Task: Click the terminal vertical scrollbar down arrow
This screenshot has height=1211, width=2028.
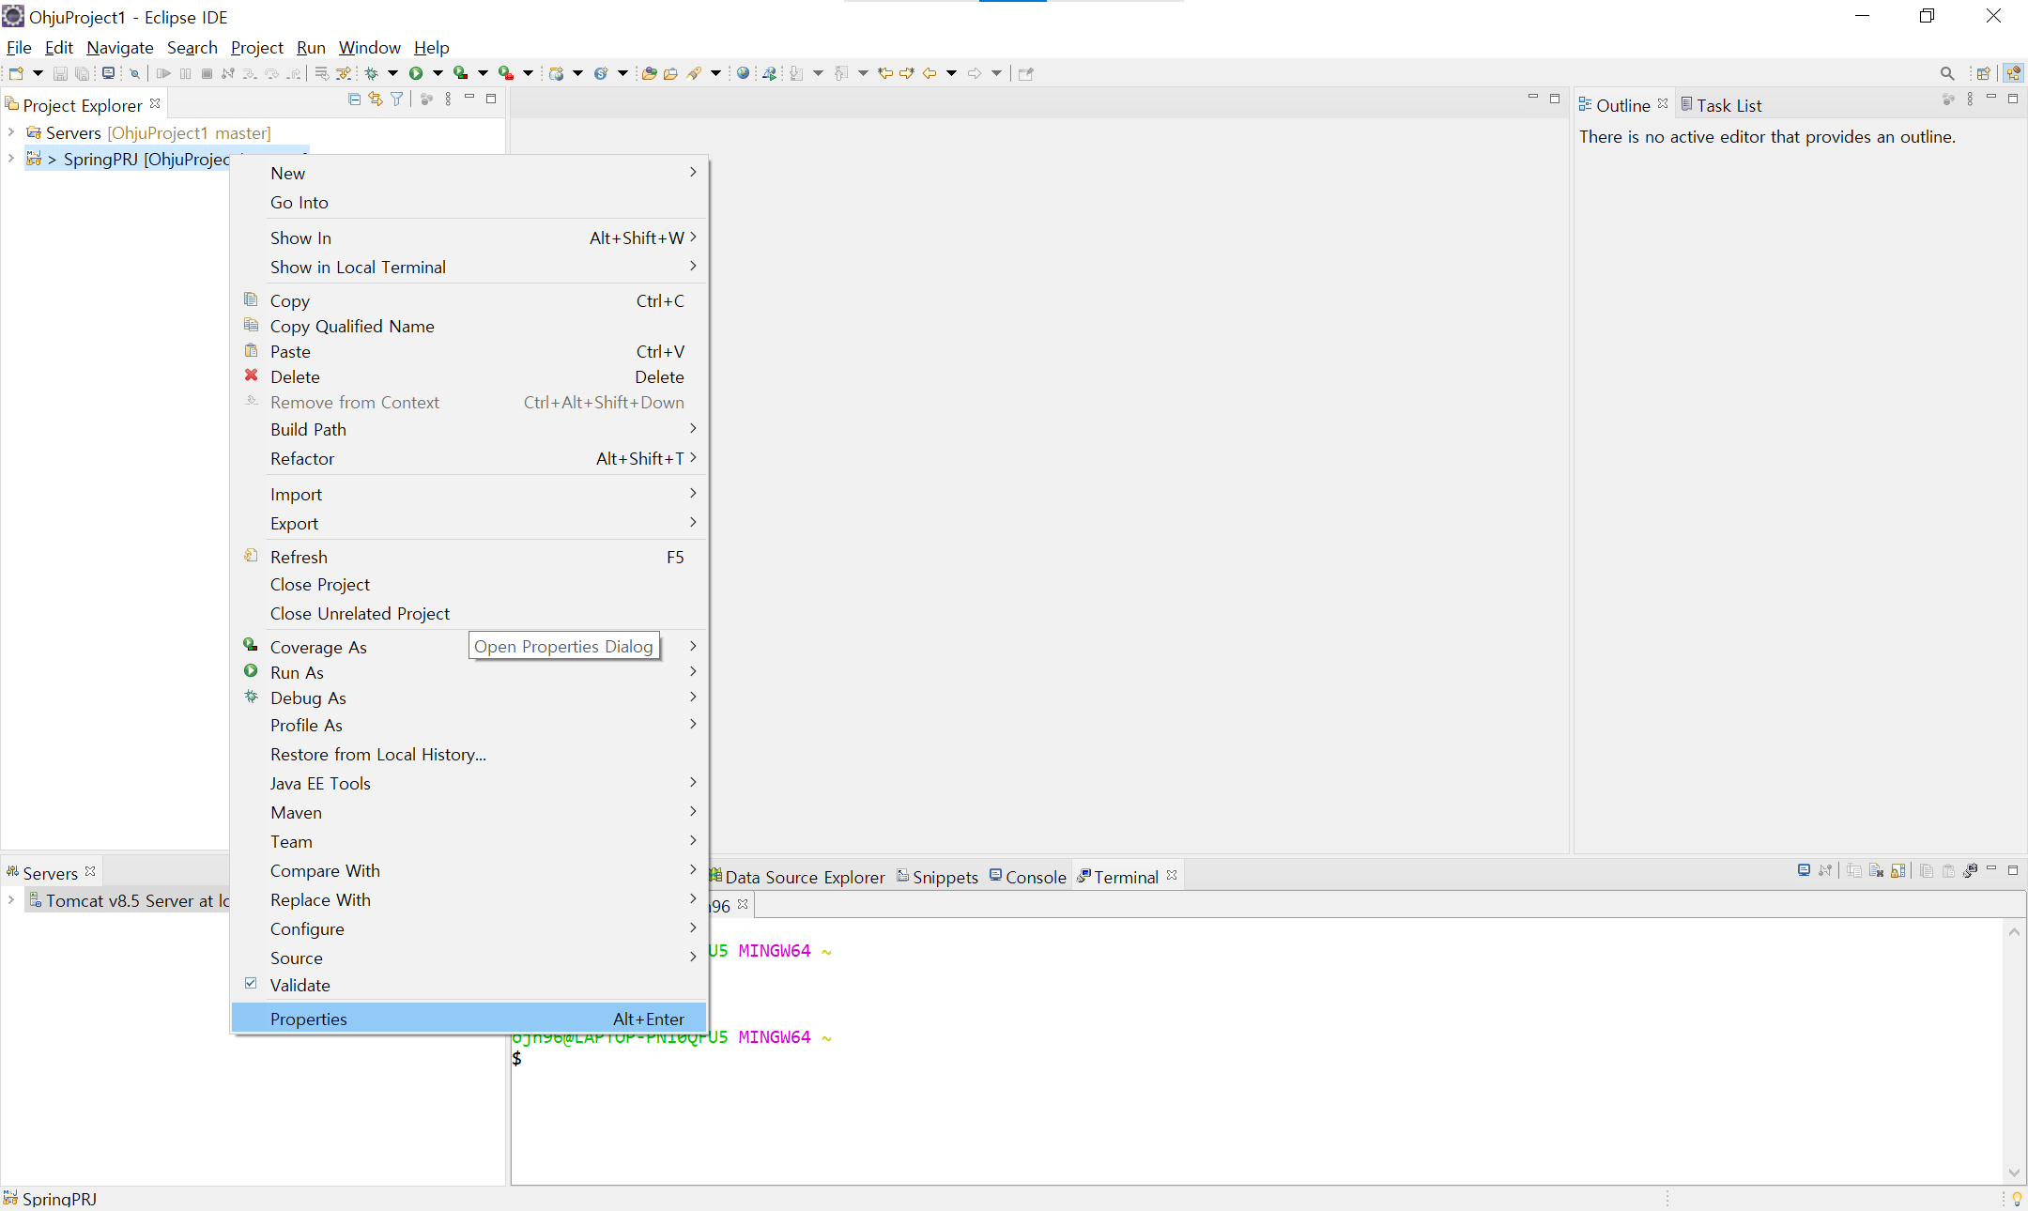Action: 2014,1173
